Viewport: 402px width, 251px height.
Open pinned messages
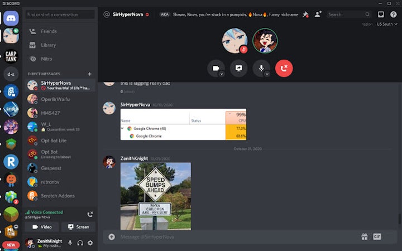point(305,15)
